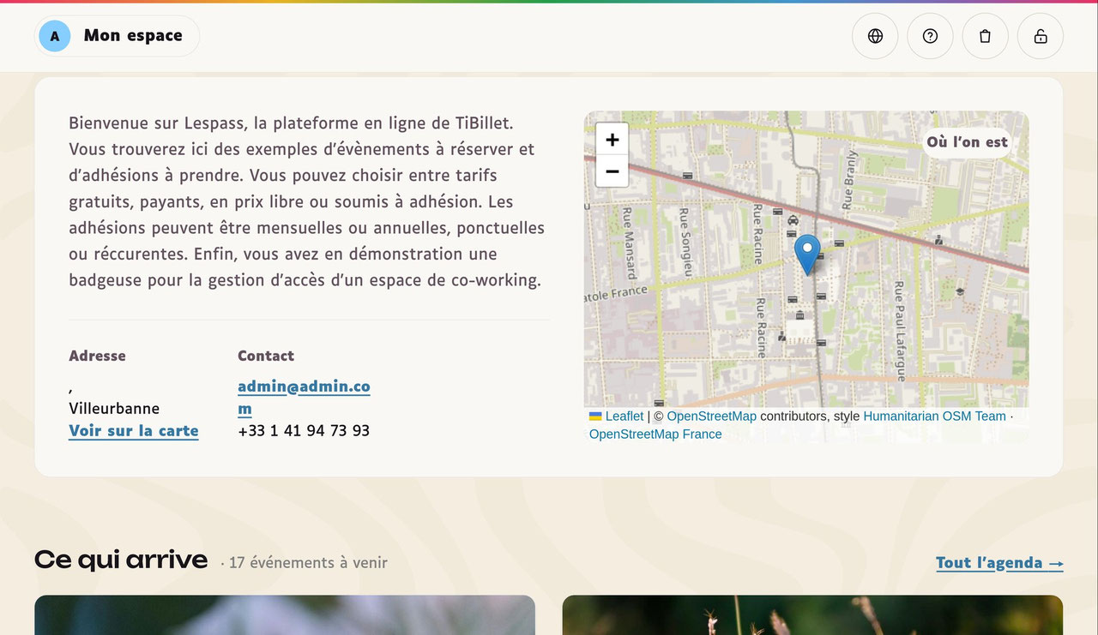Open "Mon espace" account button
The image size is (1098, 635).
coord(117,36)
